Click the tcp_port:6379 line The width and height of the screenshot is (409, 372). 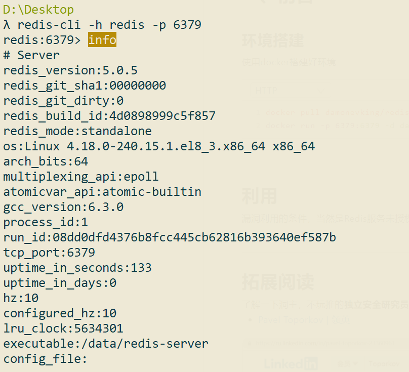point(49,253)
